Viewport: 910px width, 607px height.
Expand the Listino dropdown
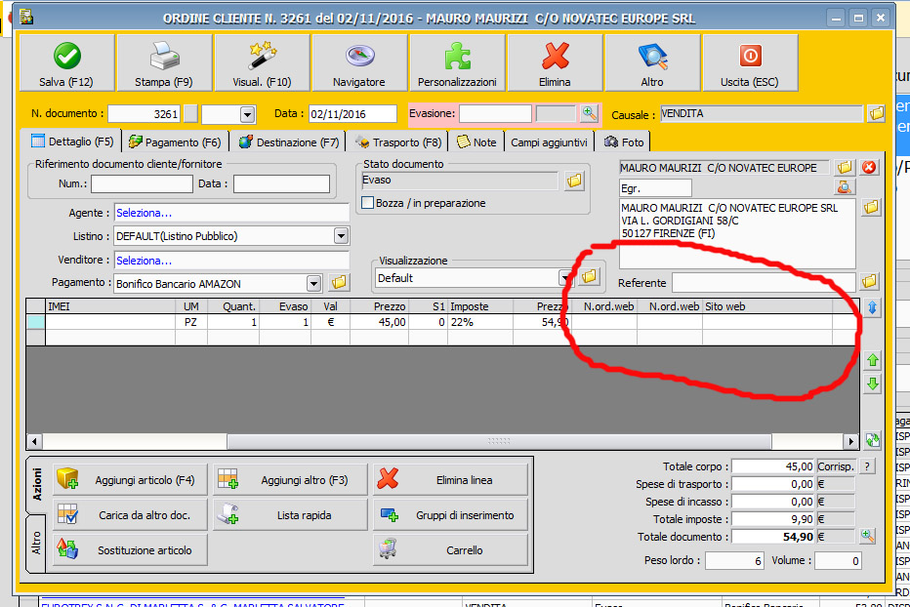click(x=342, y=236)
